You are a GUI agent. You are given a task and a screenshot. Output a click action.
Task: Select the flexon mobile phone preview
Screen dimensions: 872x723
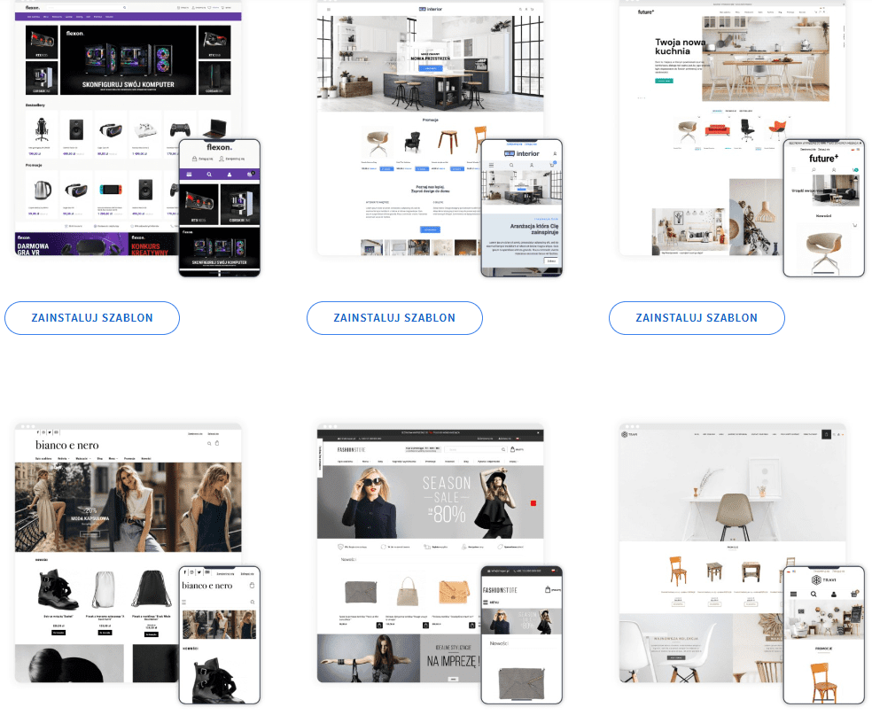click(220, 208)
